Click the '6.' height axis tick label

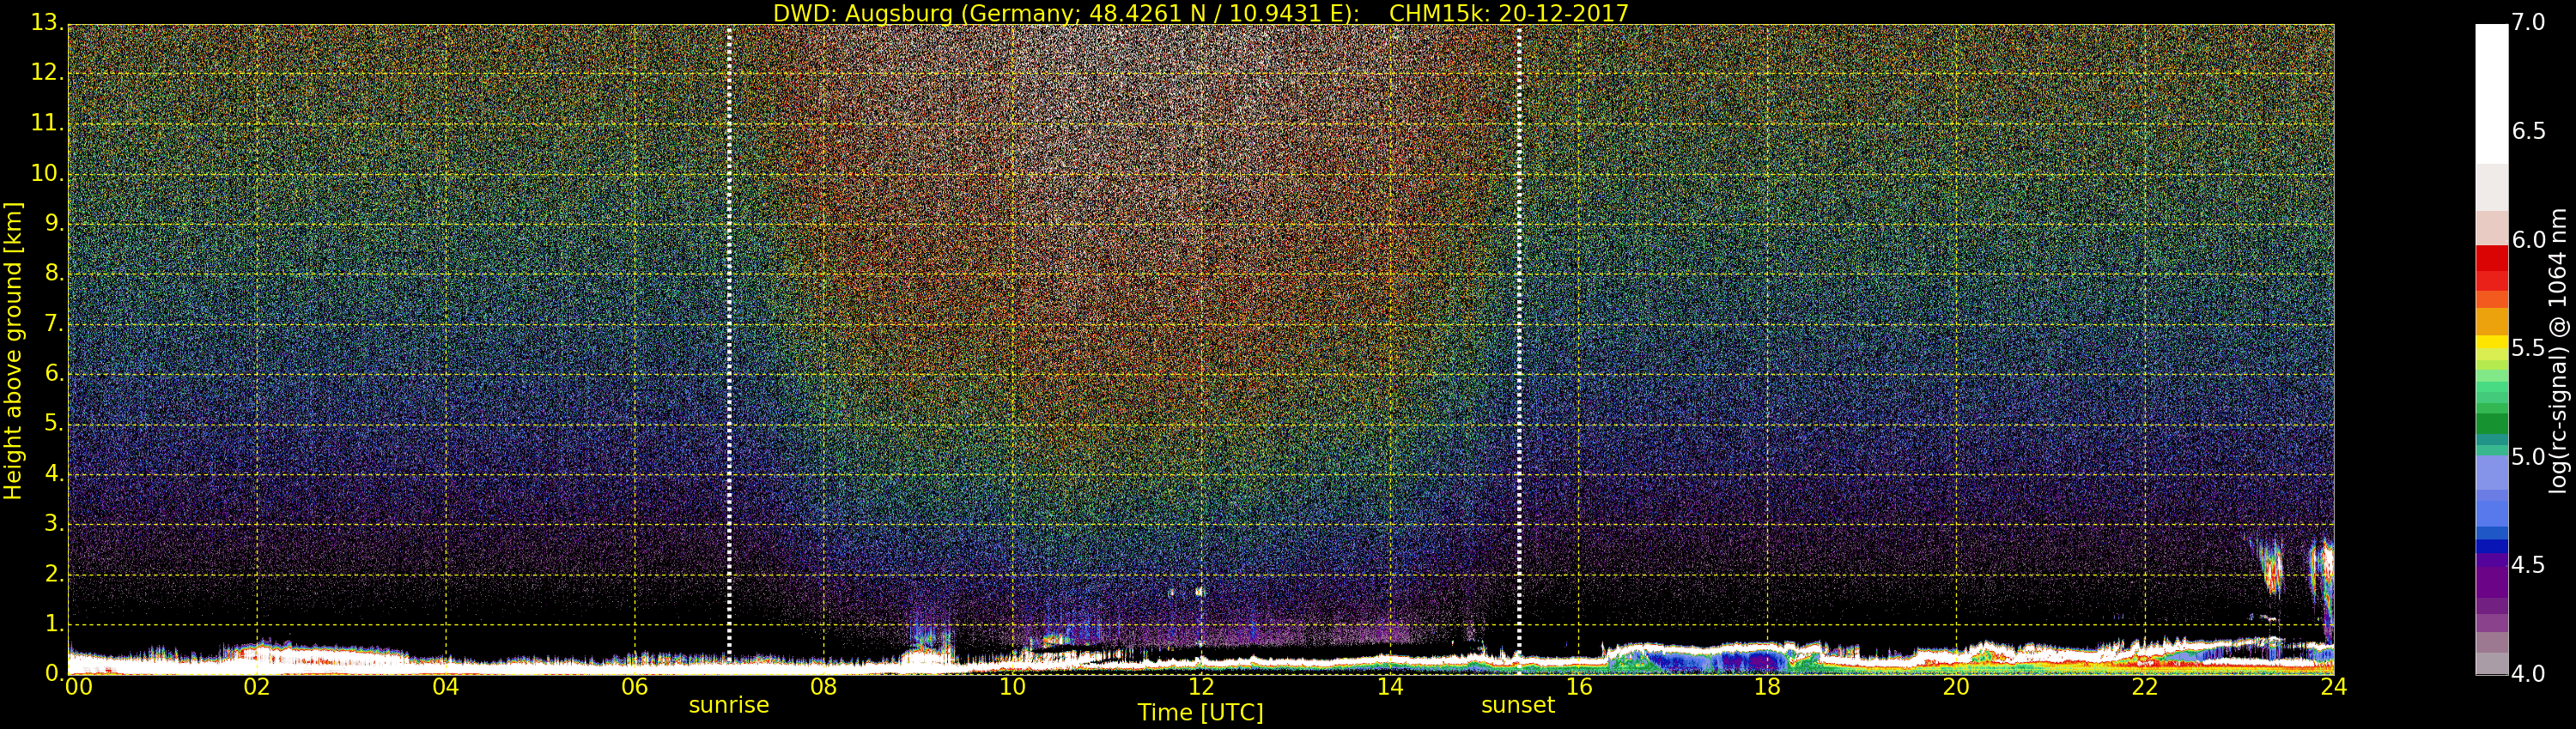tap(54, 373)
